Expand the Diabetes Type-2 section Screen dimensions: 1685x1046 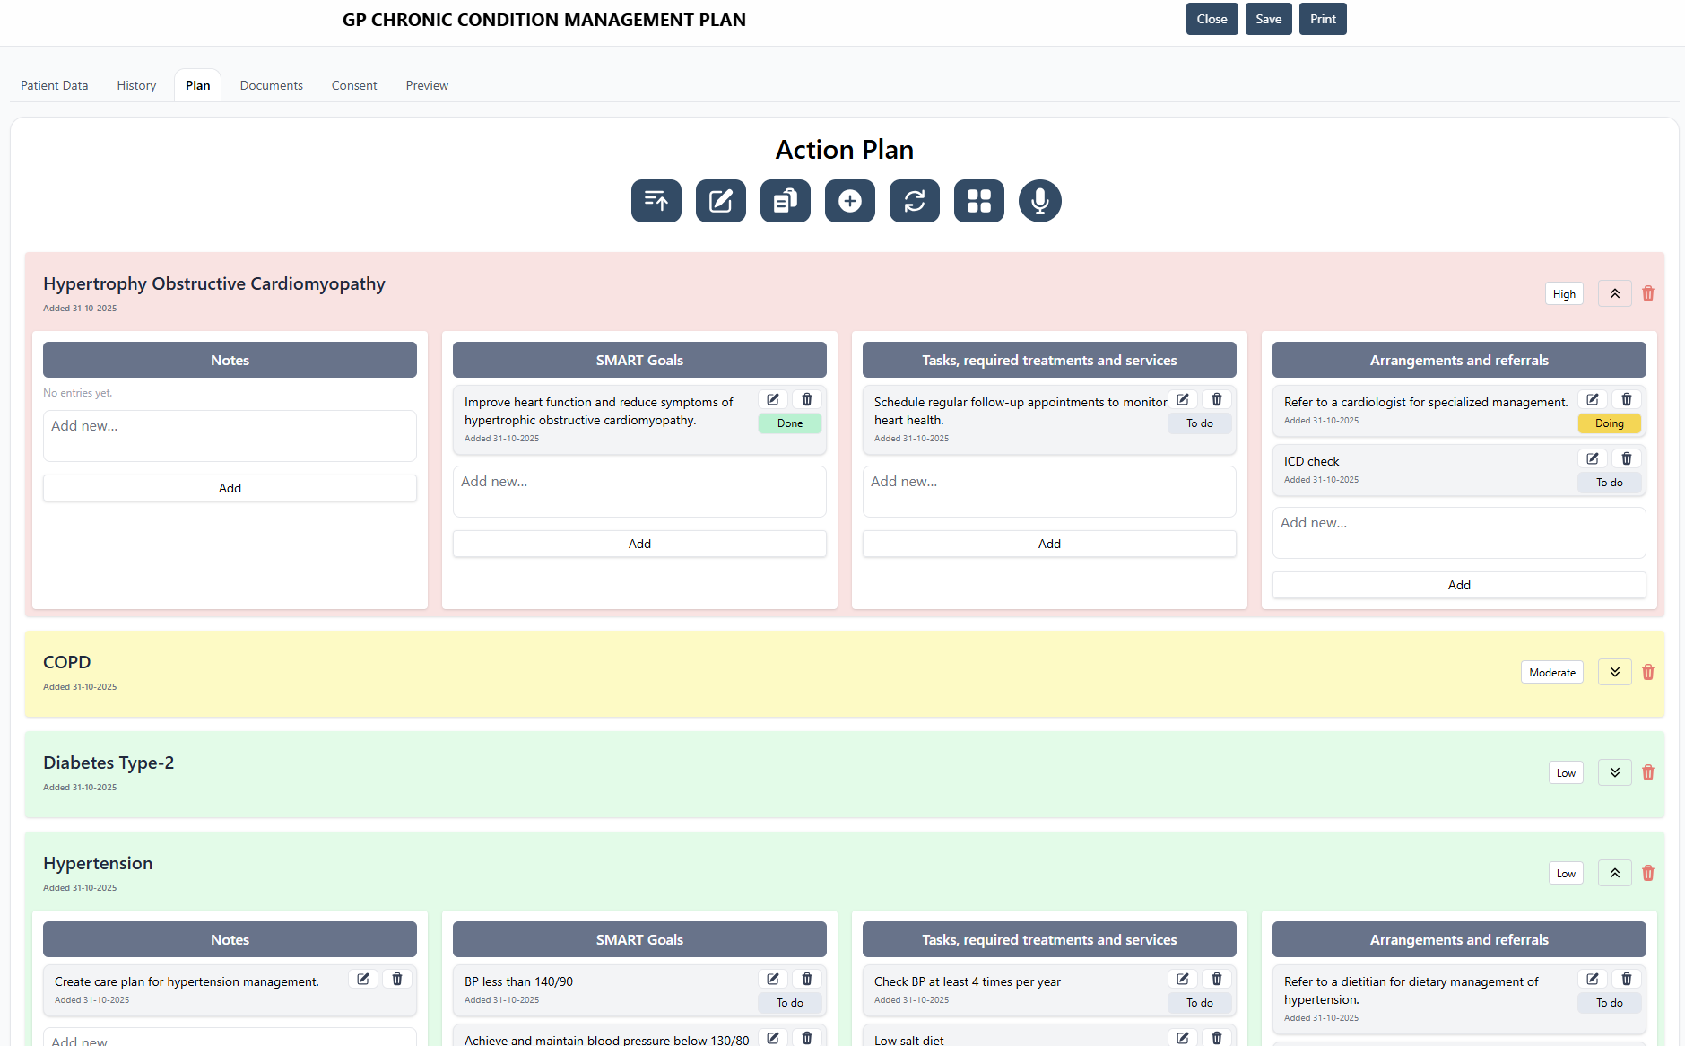(1614, 771)
